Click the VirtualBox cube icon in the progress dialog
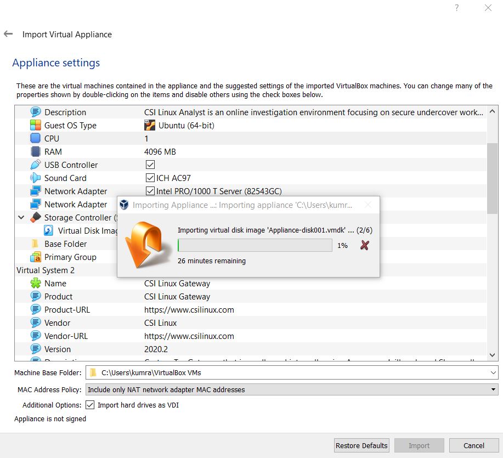The image size is (503, 458). coord(124,205)
